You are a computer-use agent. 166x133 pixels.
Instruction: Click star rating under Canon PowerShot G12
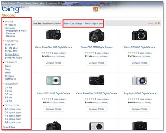[x=46, y=53]
